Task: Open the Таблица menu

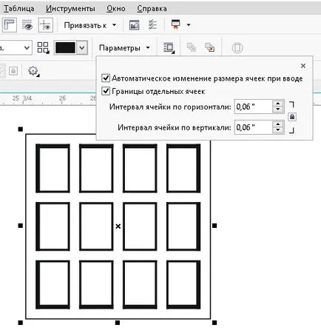Action: (x=18, y=8)
